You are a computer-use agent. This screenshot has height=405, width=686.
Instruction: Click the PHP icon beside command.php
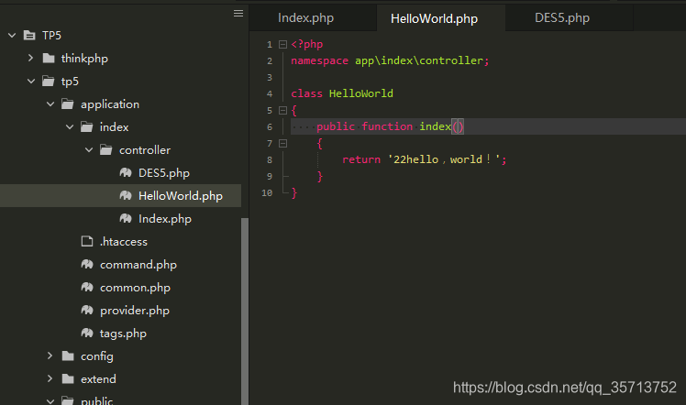(x=87, y=264)
